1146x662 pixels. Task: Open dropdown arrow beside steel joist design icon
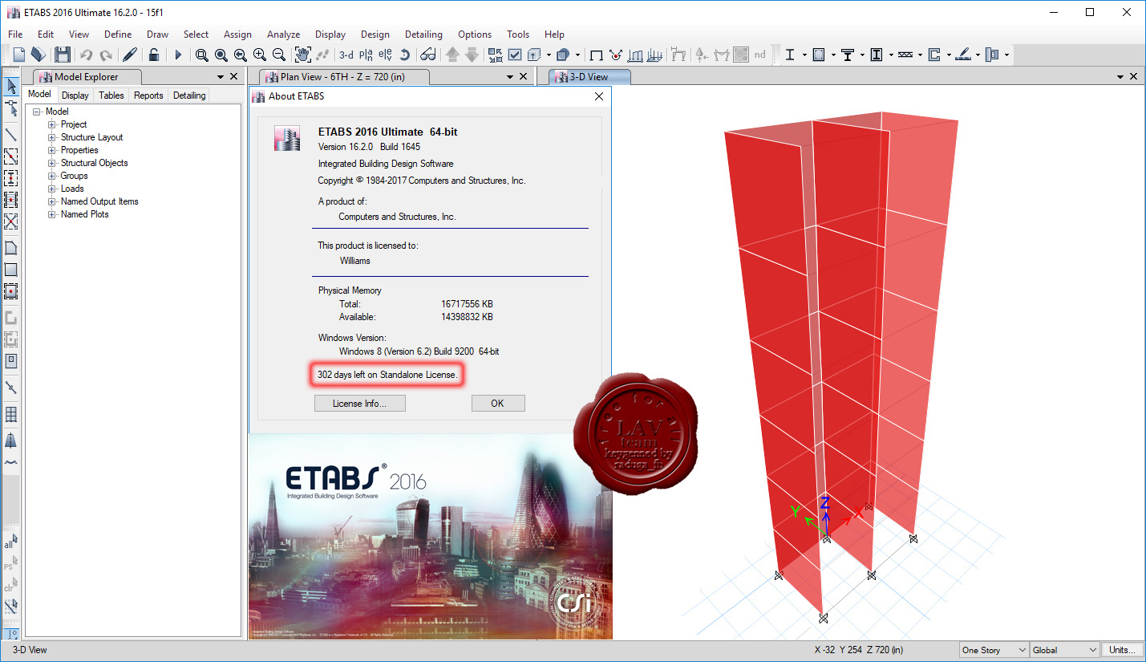[x=920, y=55]
